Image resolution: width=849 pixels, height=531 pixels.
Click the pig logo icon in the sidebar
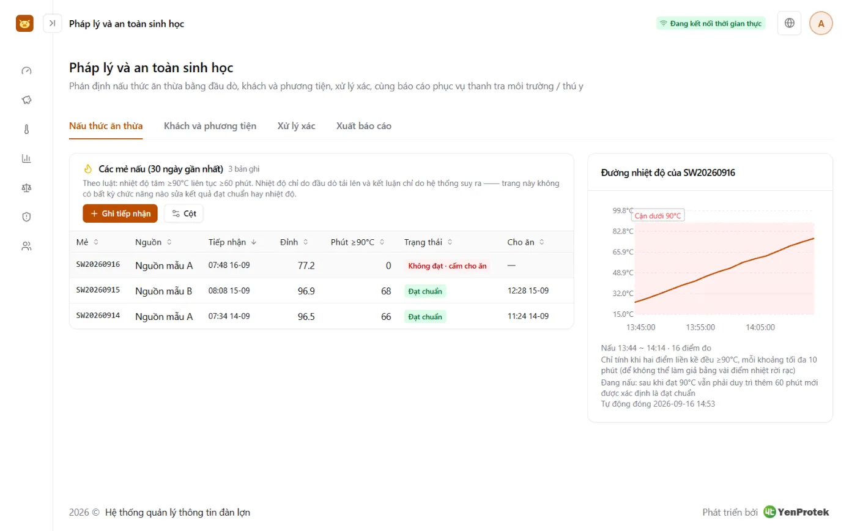(24, 23)
